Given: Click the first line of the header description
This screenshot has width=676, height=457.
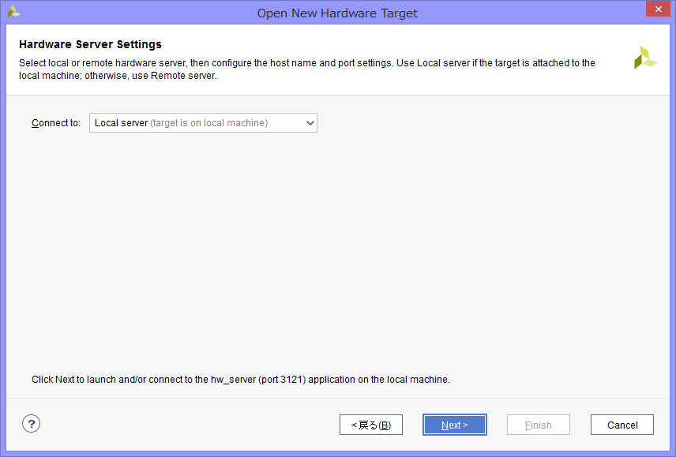Looking at the screenshot, I should click(x=306, y=63).
